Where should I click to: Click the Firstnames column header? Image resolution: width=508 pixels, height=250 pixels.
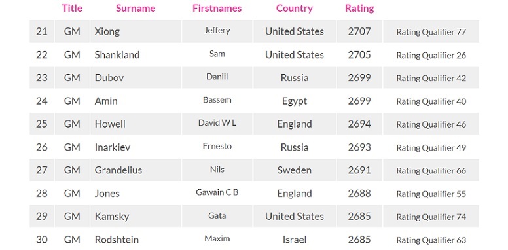(x=217, y=8)
